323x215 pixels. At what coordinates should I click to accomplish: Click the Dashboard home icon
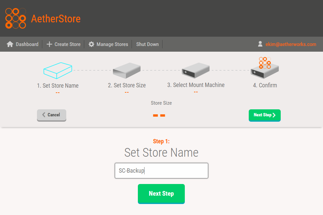[10, 44]
